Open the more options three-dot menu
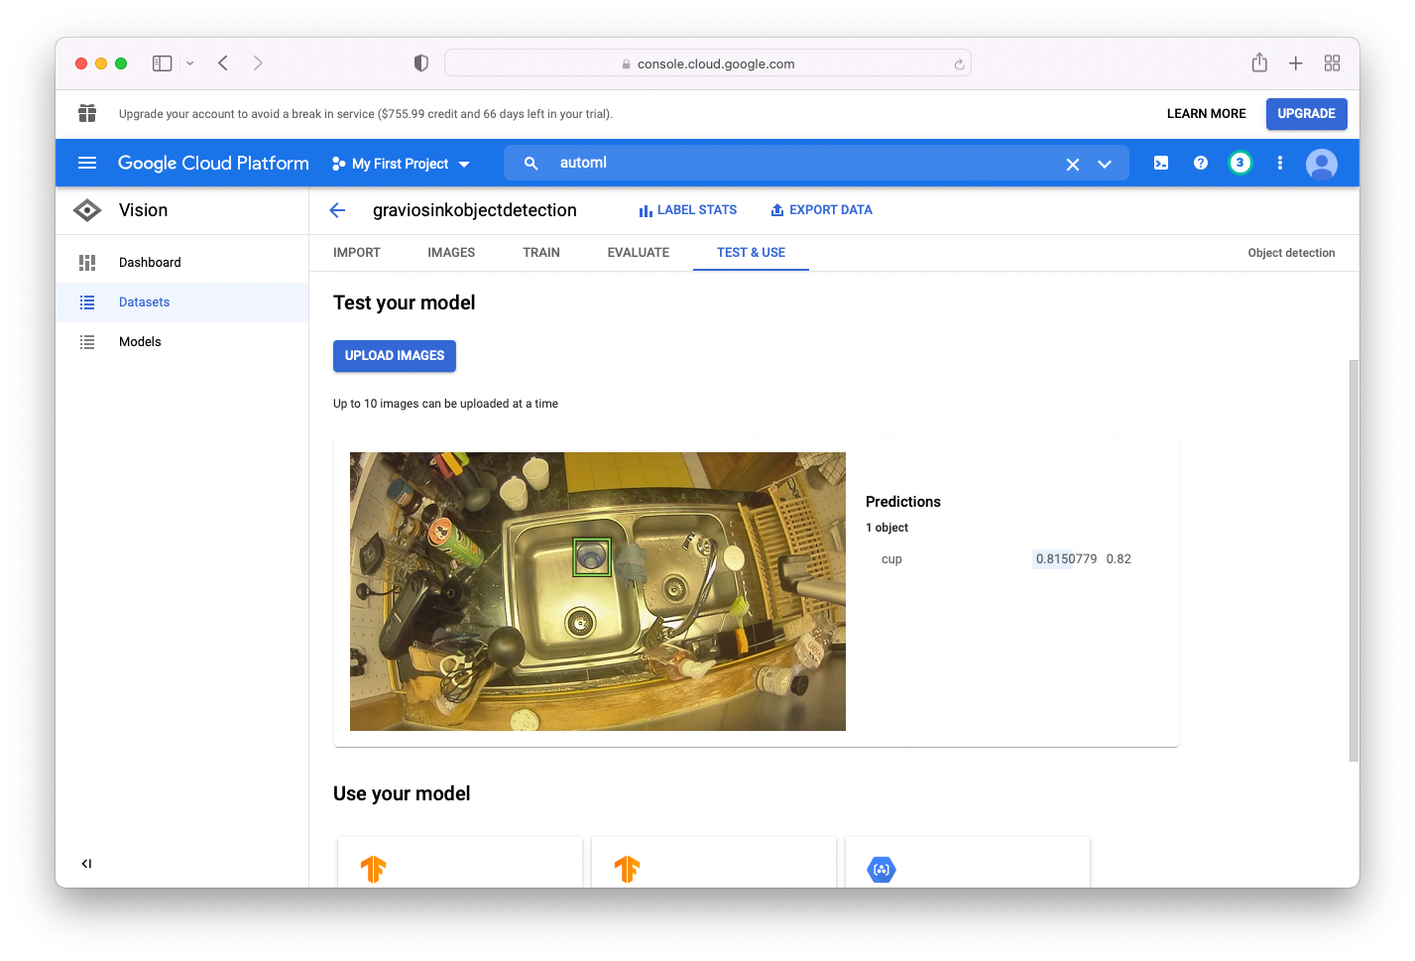The width and height of the screenshot is (1415, 961). tap(1279, 163)
